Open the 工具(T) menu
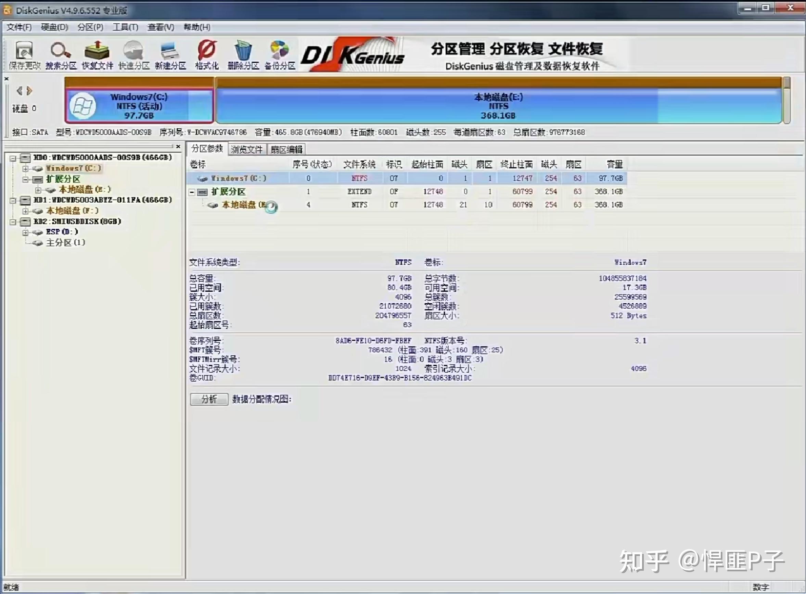 tap(125, 27)
